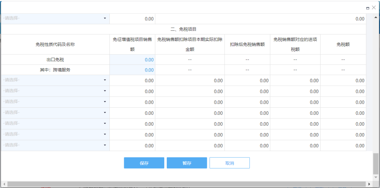The image size is (380, 188).
Task: Click the 扣除后免税销售额 column header
Action: (x=247, y=44)
